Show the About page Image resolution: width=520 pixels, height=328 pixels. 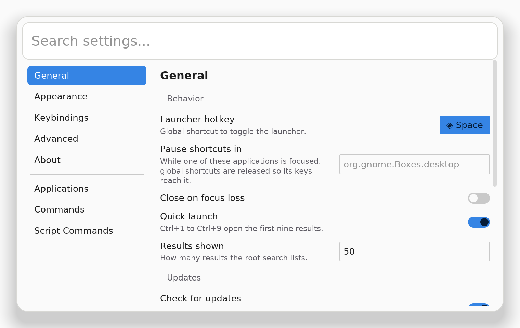(87, 160)
